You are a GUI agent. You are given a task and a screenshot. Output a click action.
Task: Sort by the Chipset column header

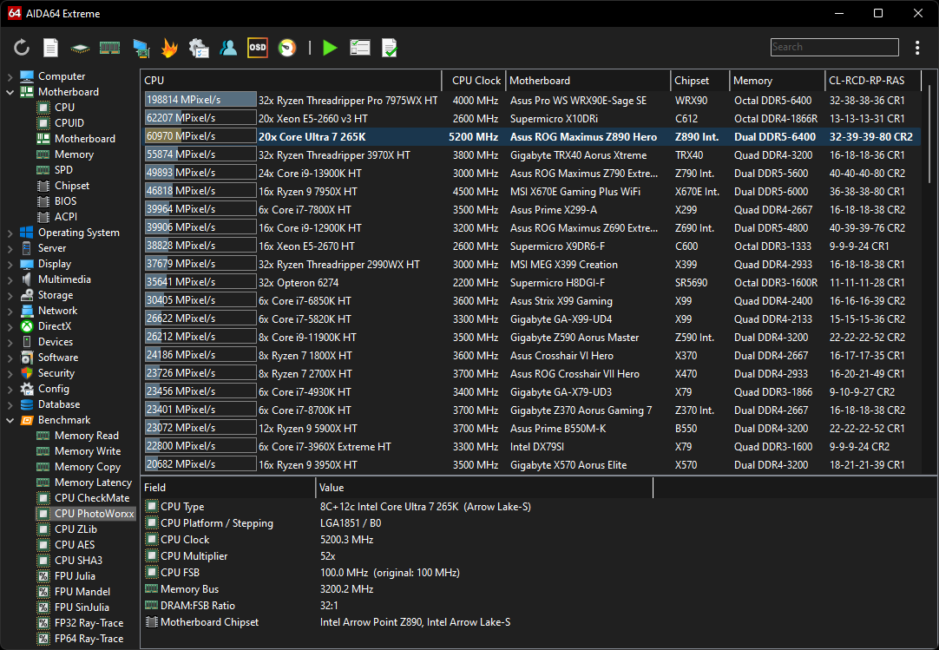coord(700,81)
